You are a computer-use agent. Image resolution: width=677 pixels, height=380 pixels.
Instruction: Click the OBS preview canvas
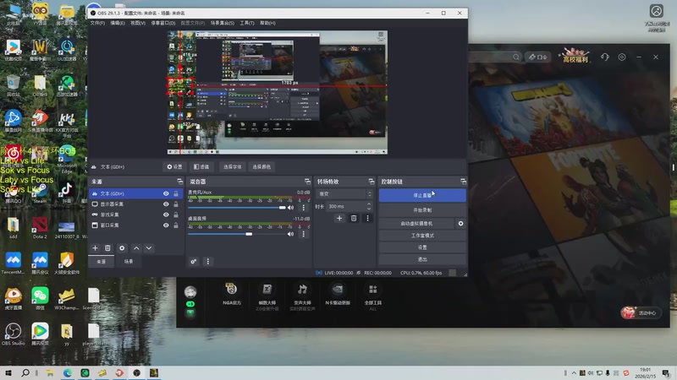(278, 92)
